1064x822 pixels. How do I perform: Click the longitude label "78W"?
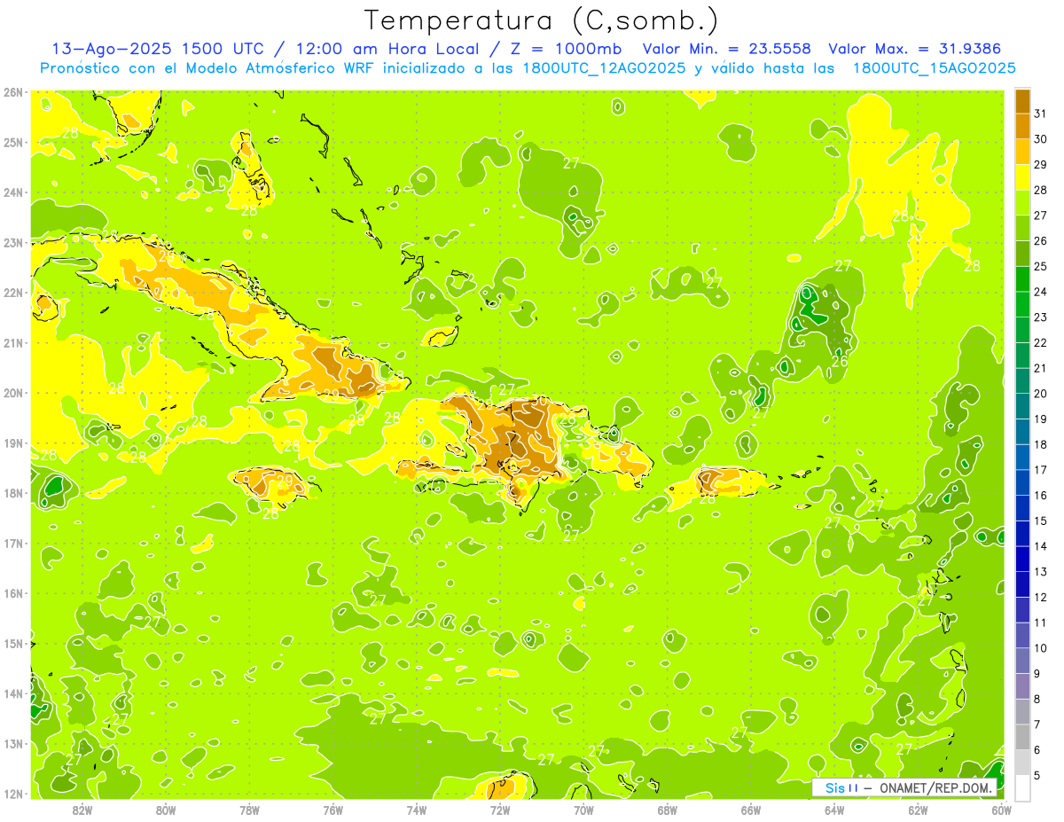tap(249, 809)
